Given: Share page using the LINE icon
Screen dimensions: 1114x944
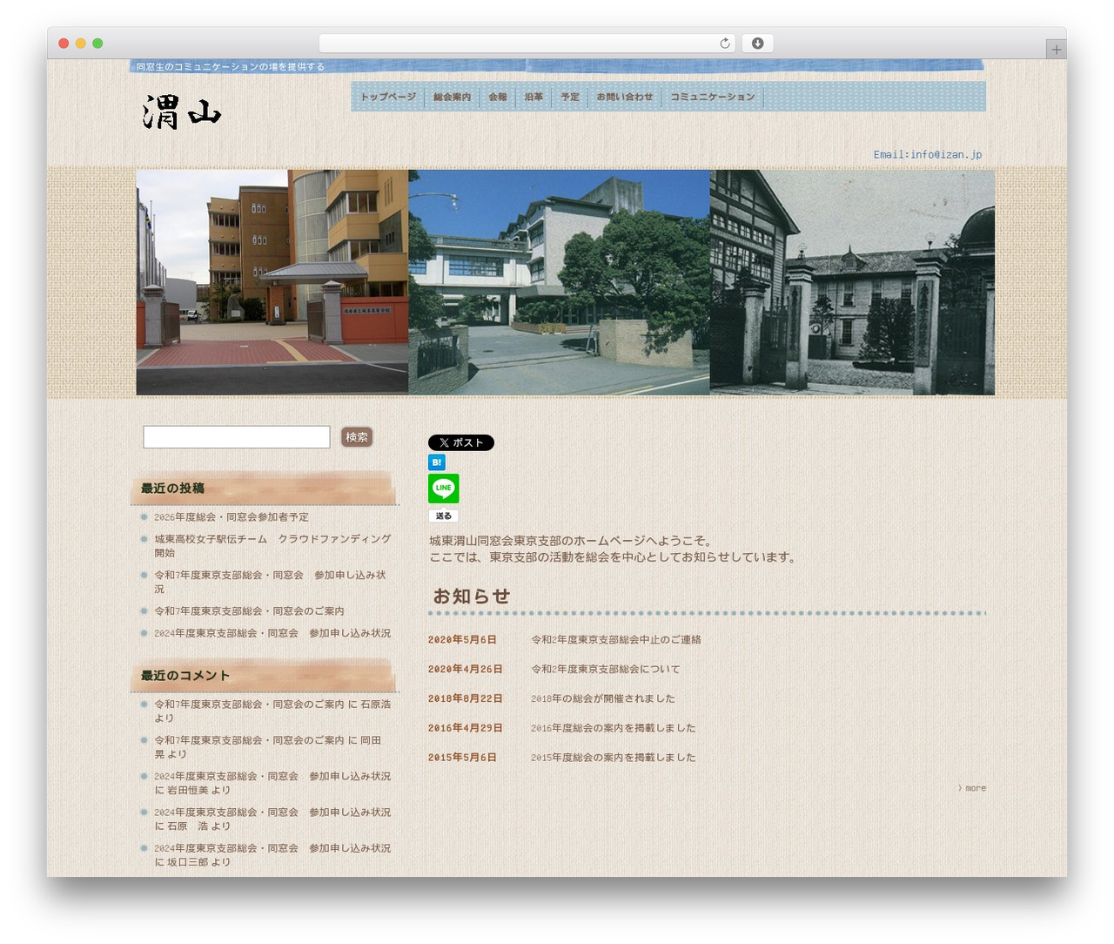Looking at the screenshot, I should (x=443, y=488).
